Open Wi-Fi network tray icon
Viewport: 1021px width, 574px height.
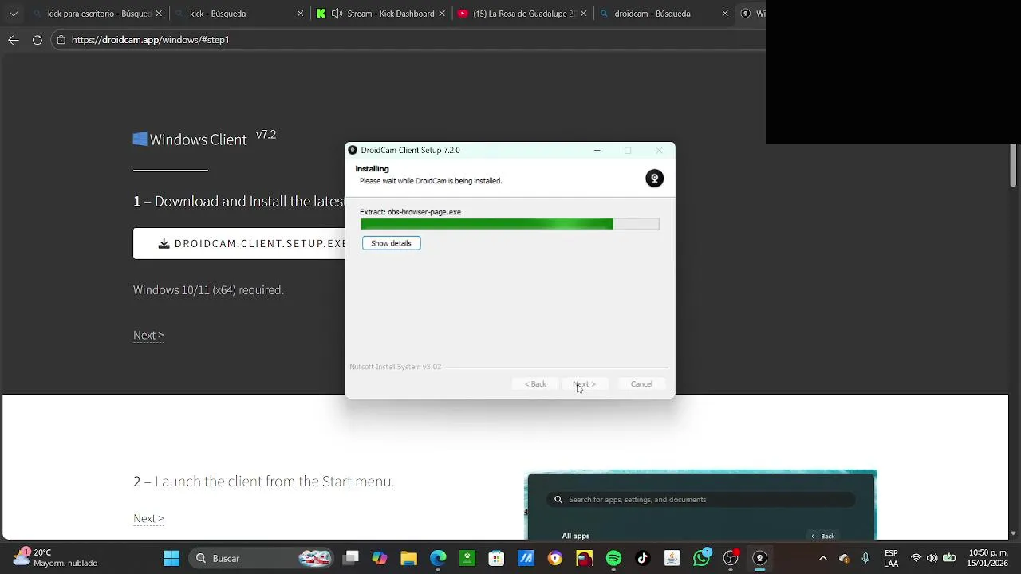(916, 558)
